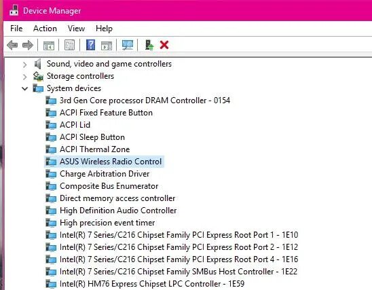The image size is (372, 290).
Task: Select the Storage controllers category label
Action: pyautogui.click(x=80, y=76)
